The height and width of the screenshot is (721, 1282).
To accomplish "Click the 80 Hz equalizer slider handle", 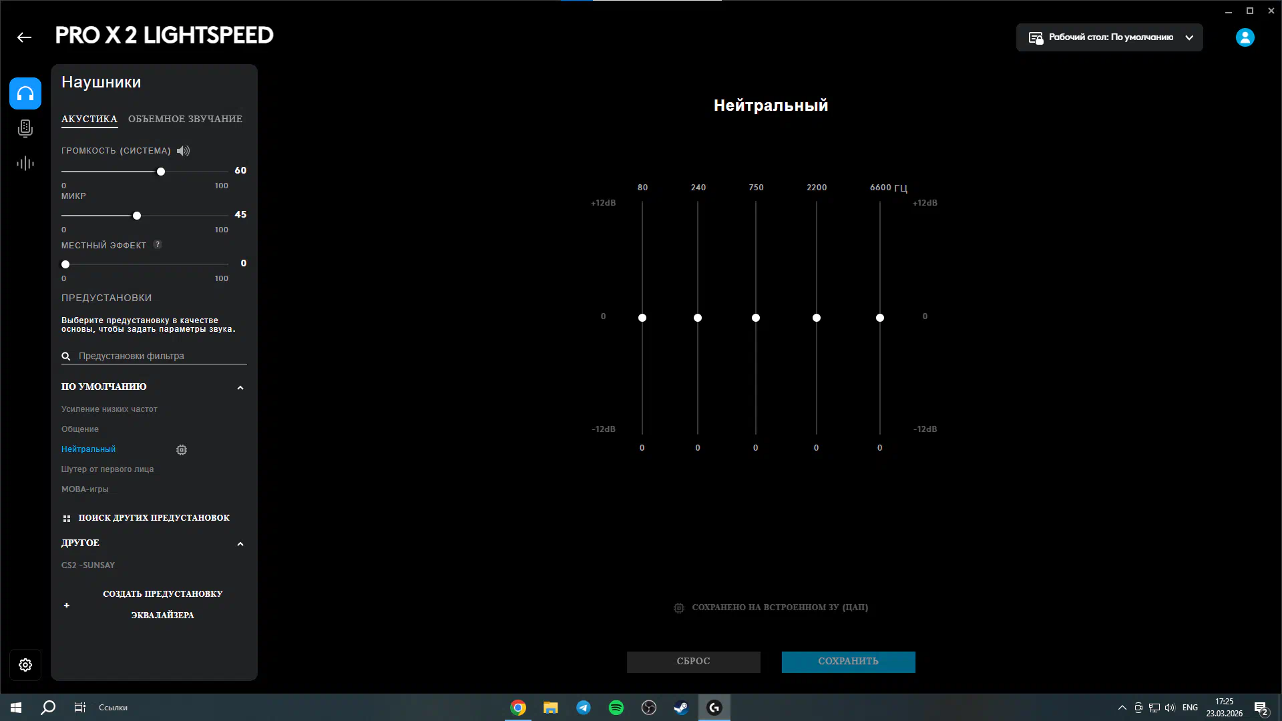I will tap(642, 318).
